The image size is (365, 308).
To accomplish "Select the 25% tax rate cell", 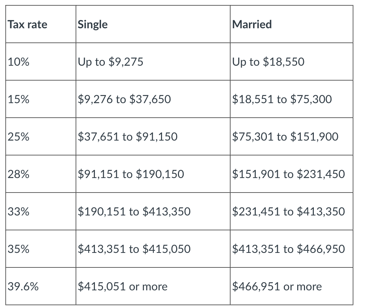I will coord(19,137).
